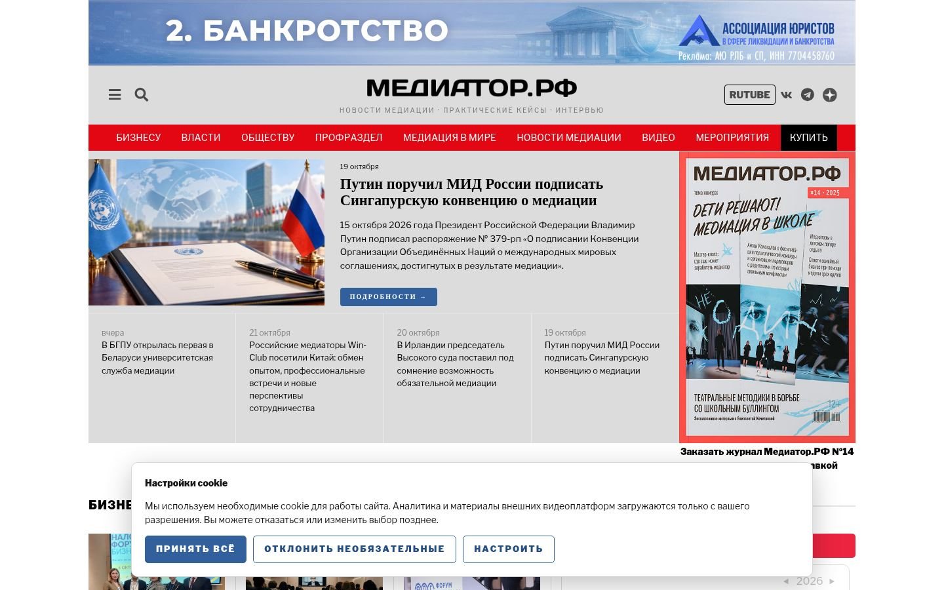Open the ПРОФРАЗДЕЛ menu item
The width and height of the screenshot is (944, 590).
[x=349, y=138]
